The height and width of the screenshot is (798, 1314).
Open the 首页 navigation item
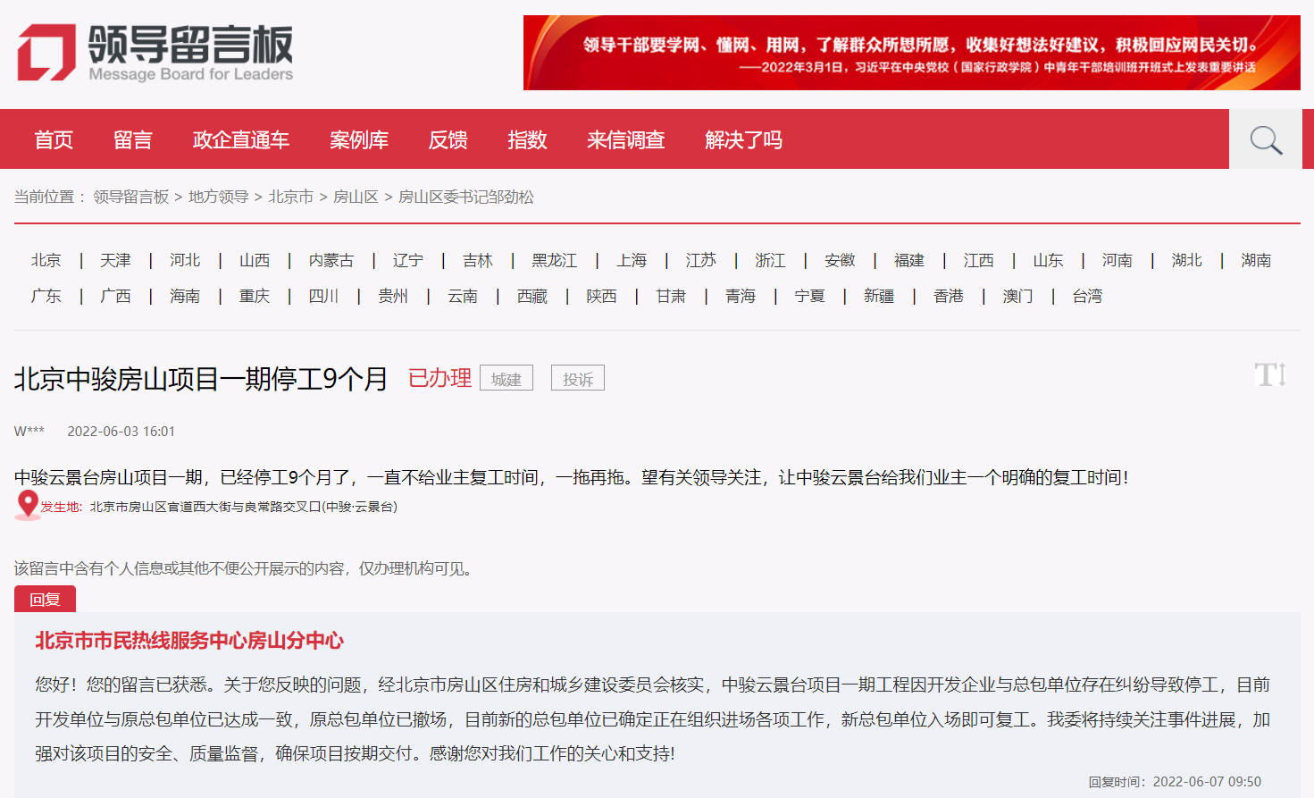(53, 139)
